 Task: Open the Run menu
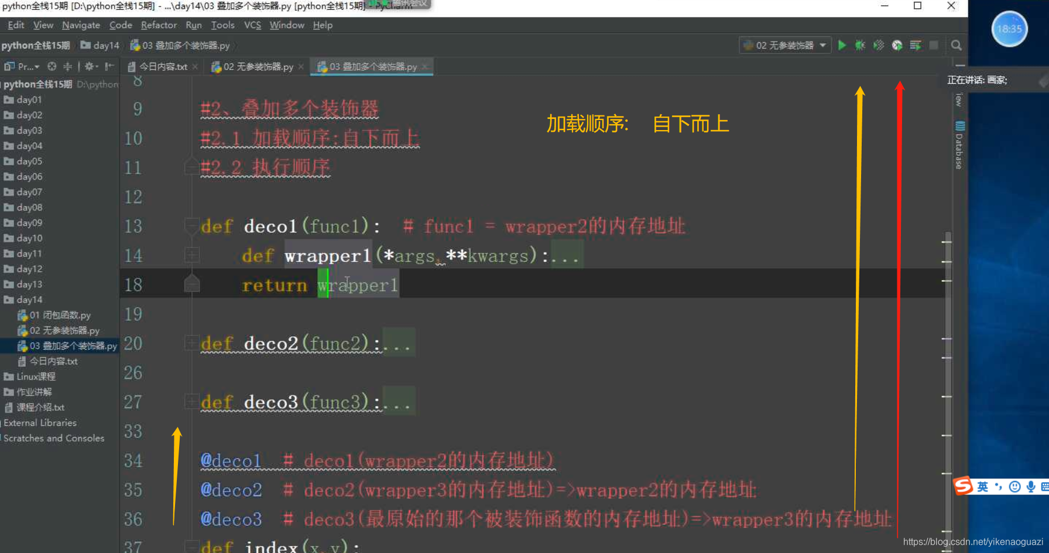[x=194, y=25]
